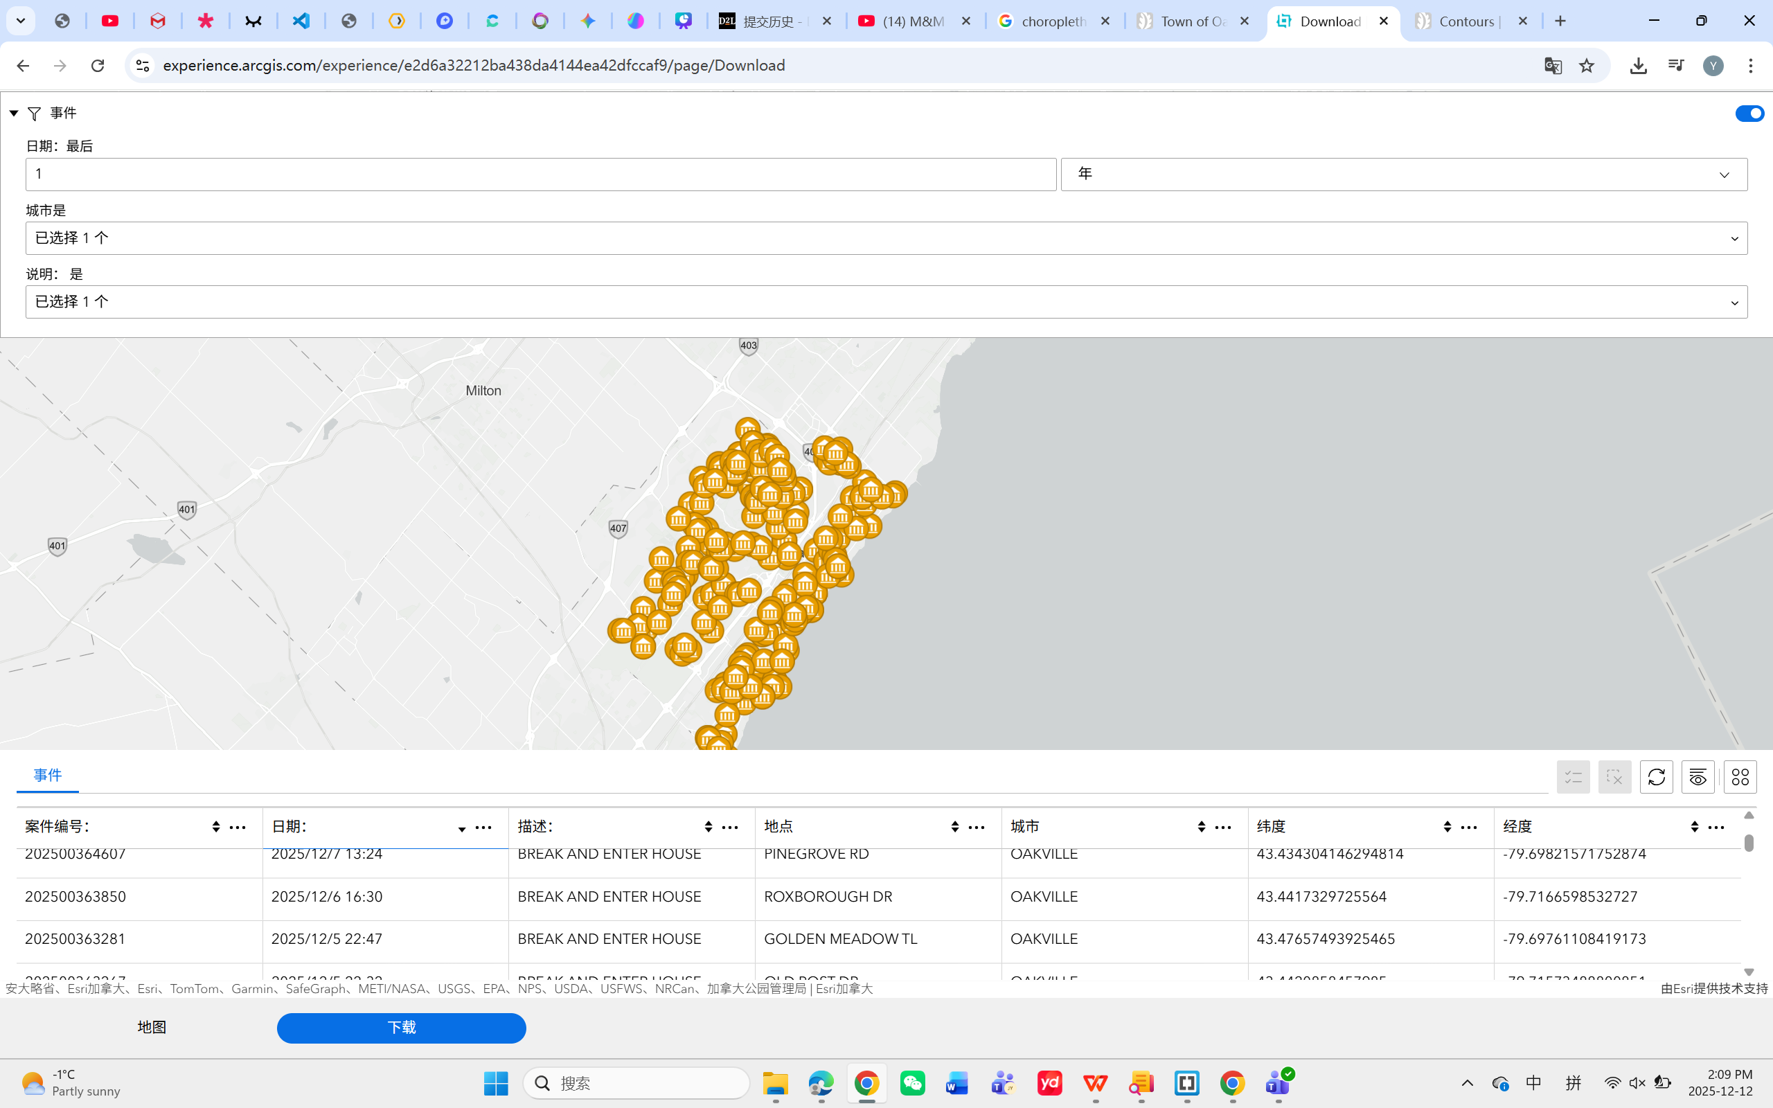Open the 年 time unit dropdown
This screenshot has width=1773, height=1108.
click(x=1403, y=175)
